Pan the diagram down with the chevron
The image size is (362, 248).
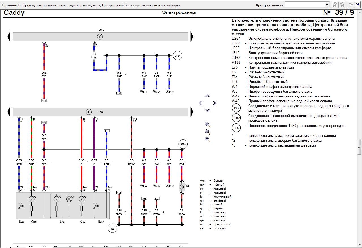(x=207, y=110)
